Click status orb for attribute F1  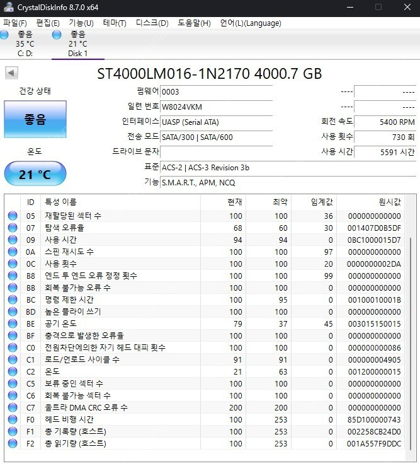13,431
